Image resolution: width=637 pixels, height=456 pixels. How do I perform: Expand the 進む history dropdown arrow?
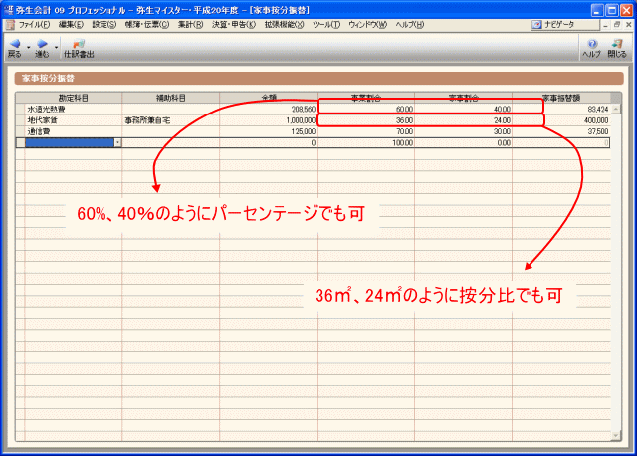[55, 45]
